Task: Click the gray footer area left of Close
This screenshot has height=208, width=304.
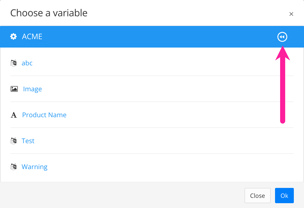Action: tap(122, 195)
